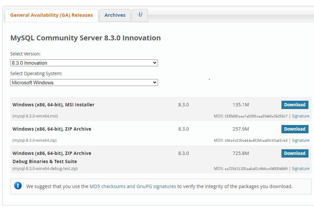Click the filename (mysql-8.3.0-winx64.msi)

(x=35, y=116)
